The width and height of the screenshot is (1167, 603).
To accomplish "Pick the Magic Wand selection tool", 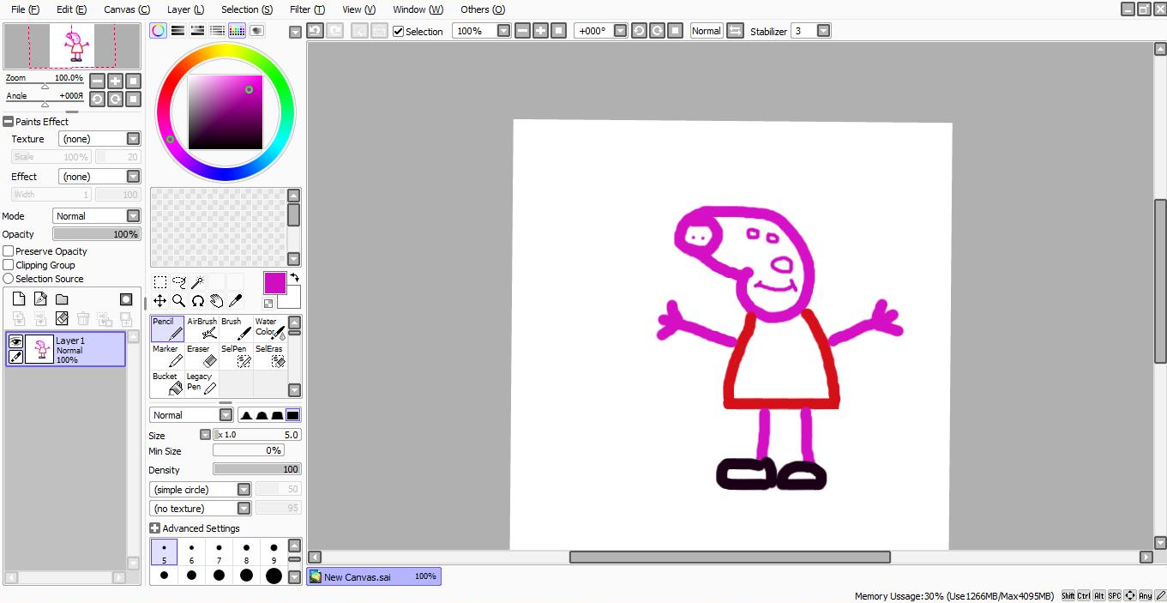I will pyautogui.click(x=197, y=282).
